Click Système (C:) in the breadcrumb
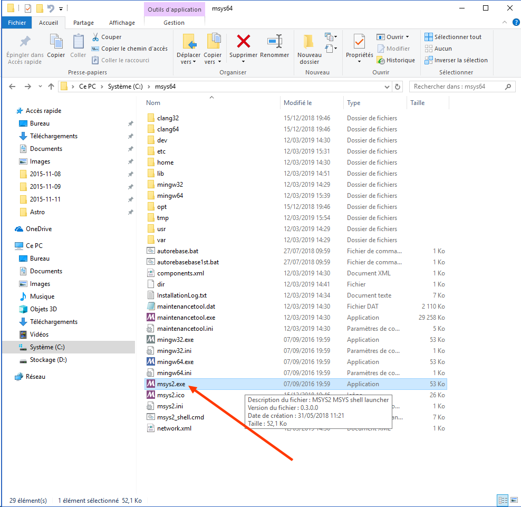This screenshot has width=521, height=507. [126, 87]
